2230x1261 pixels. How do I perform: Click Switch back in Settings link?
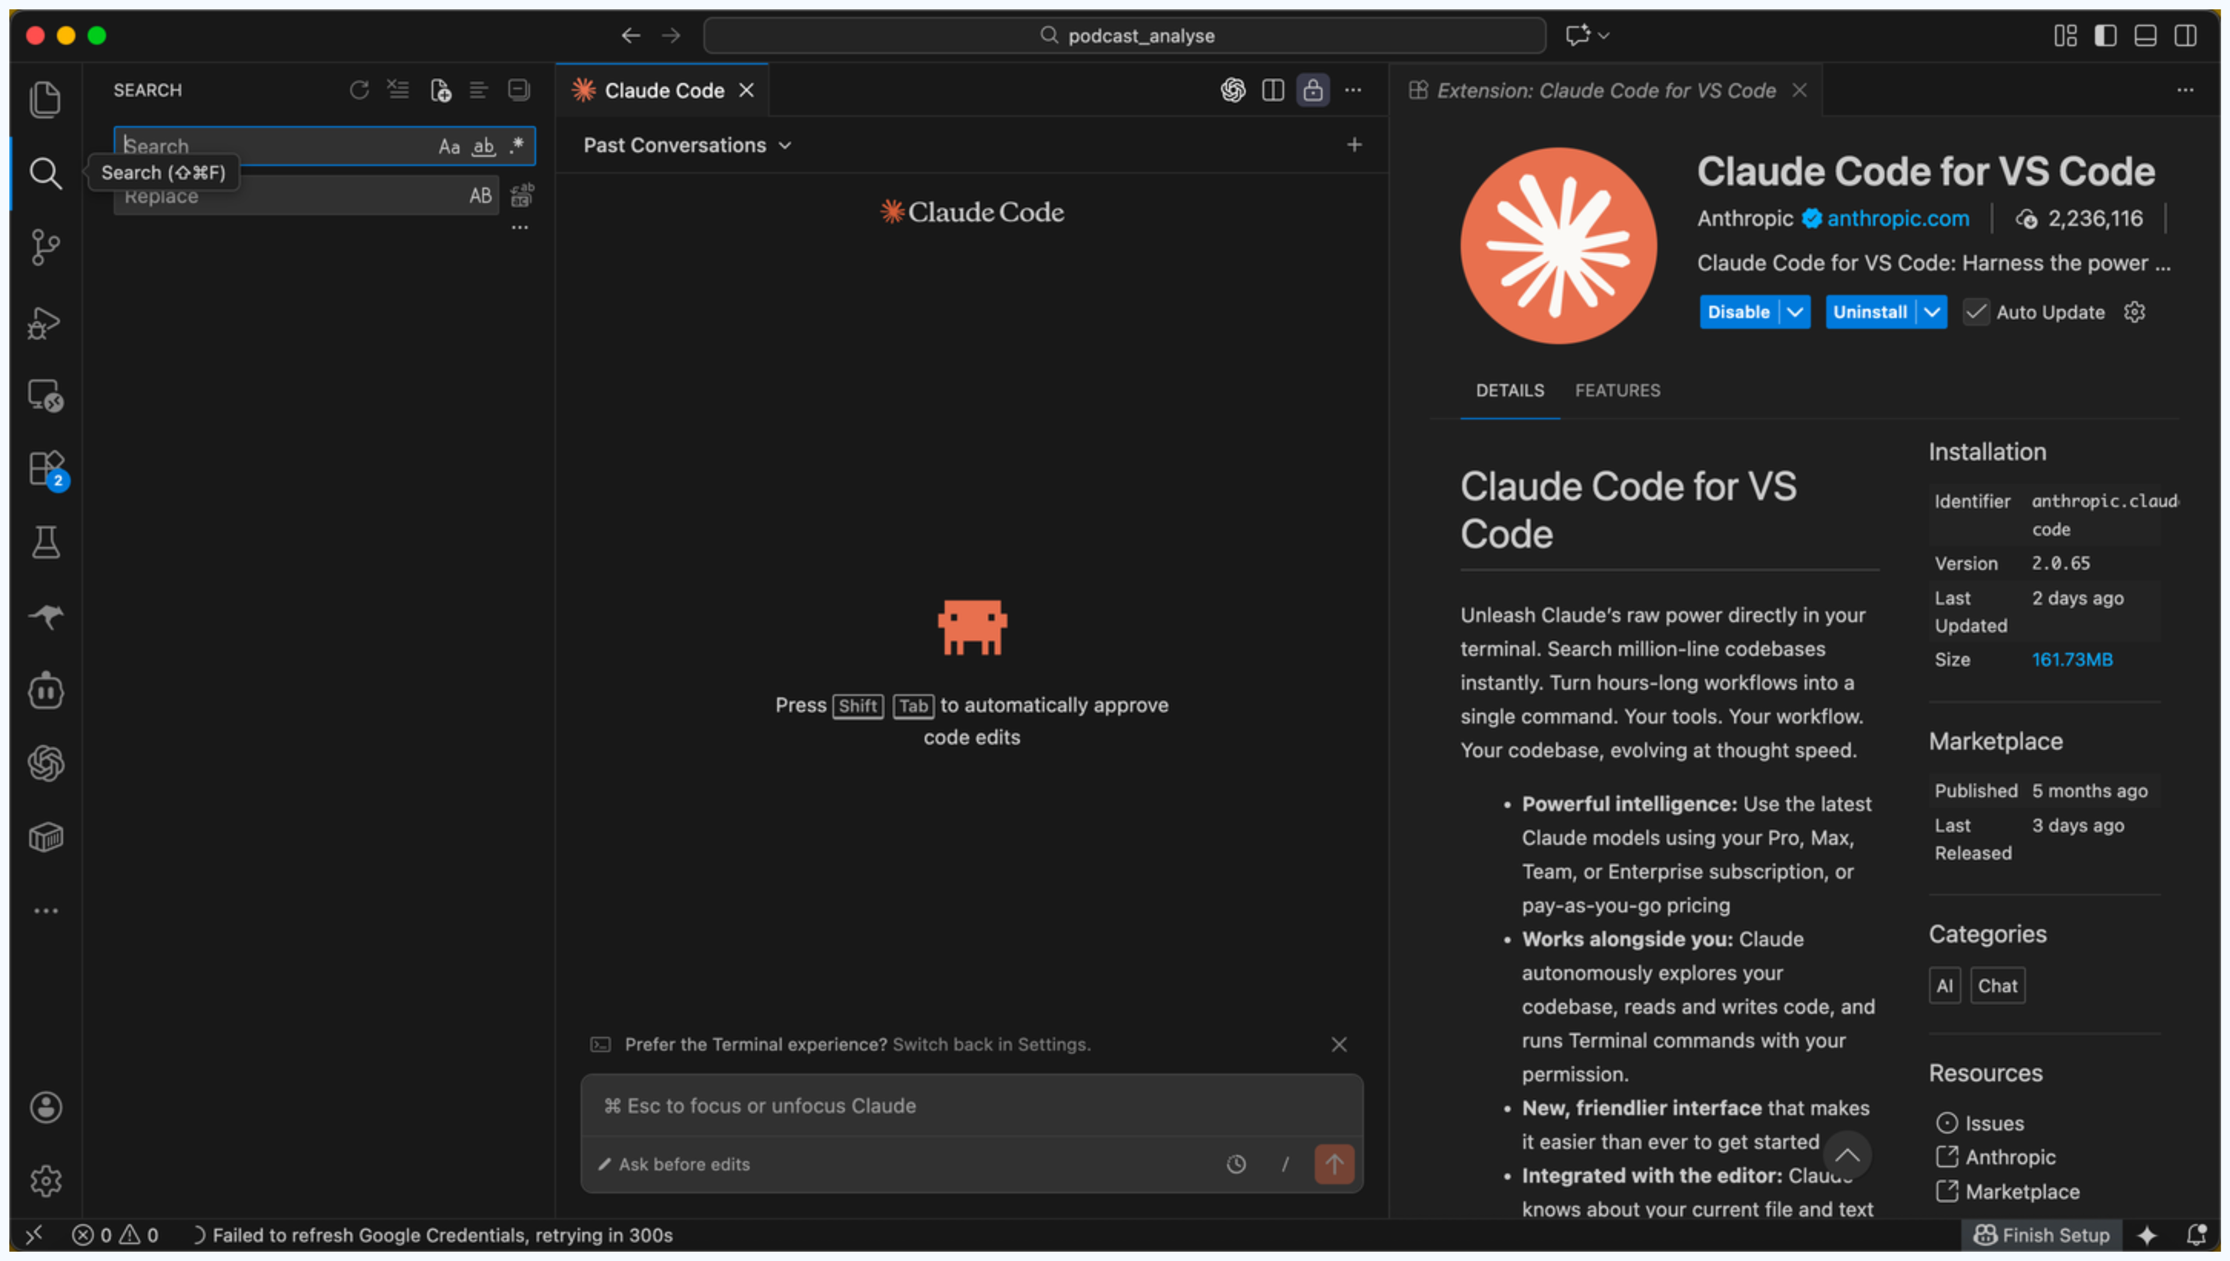point(991,1045)
